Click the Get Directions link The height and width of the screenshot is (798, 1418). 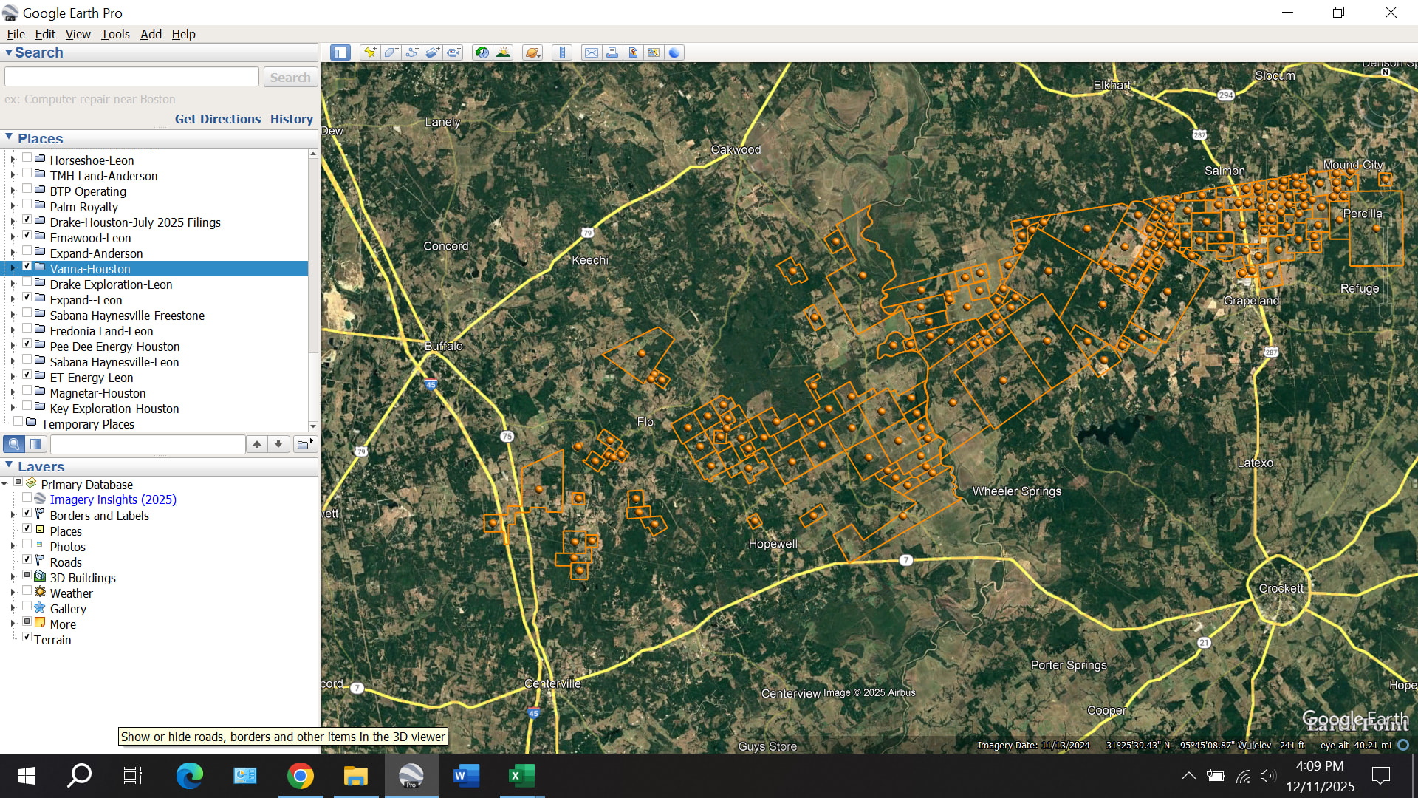pos(217,119)
